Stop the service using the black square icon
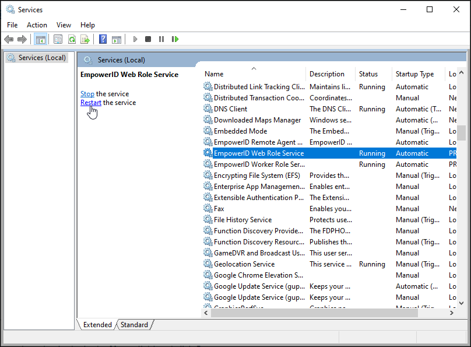Screen dimensions: 471x347 click(x=148, y=39)
